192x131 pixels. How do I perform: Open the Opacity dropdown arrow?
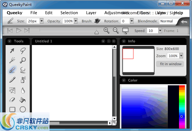pyautogui.click(x=76, y=21)
